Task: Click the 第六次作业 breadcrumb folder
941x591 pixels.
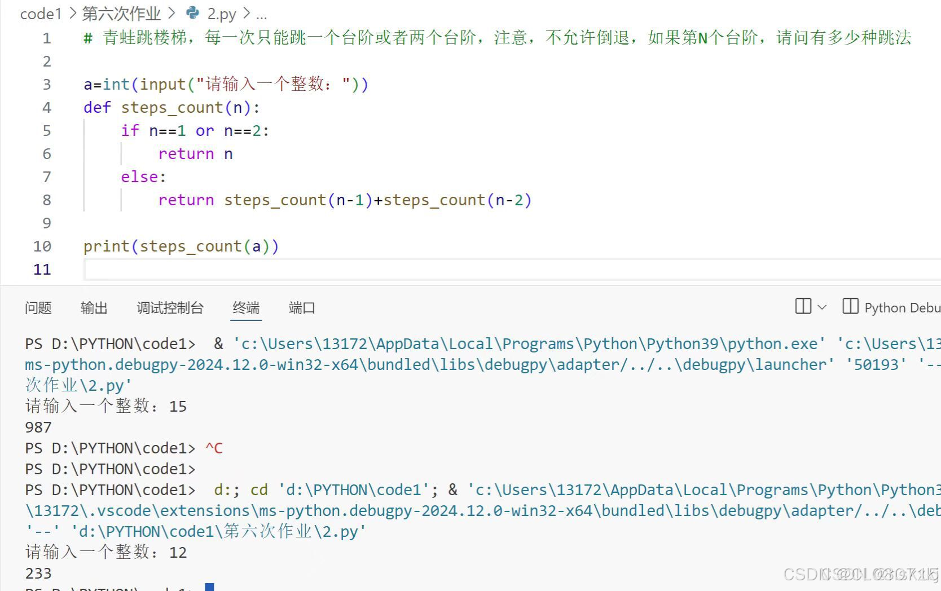Action: tap(121, 13)
